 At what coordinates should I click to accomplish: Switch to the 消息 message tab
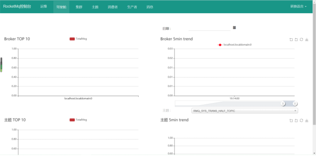[x=150, y=7]
